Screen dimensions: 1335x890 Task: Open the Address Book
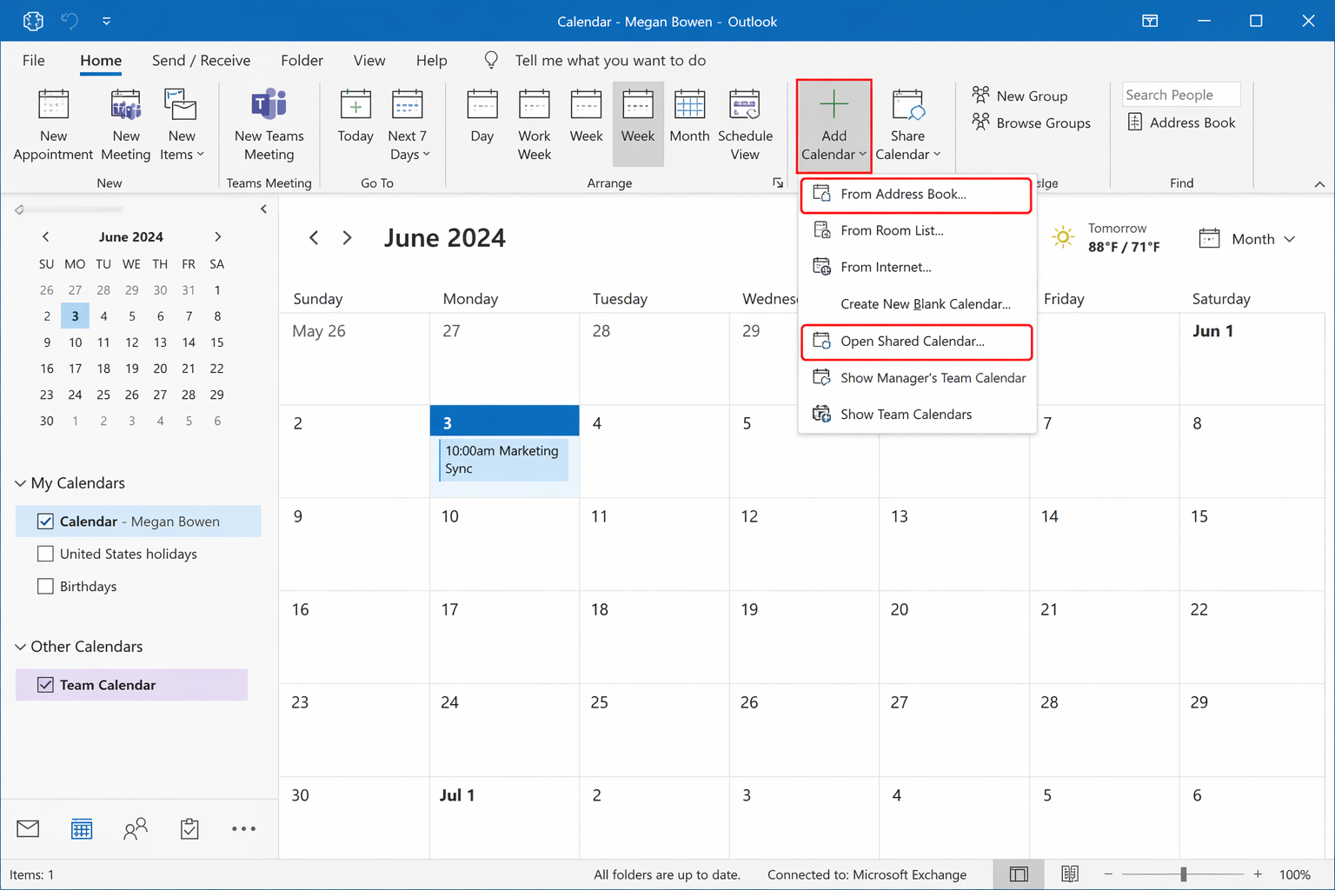(x=1181, y=123)
